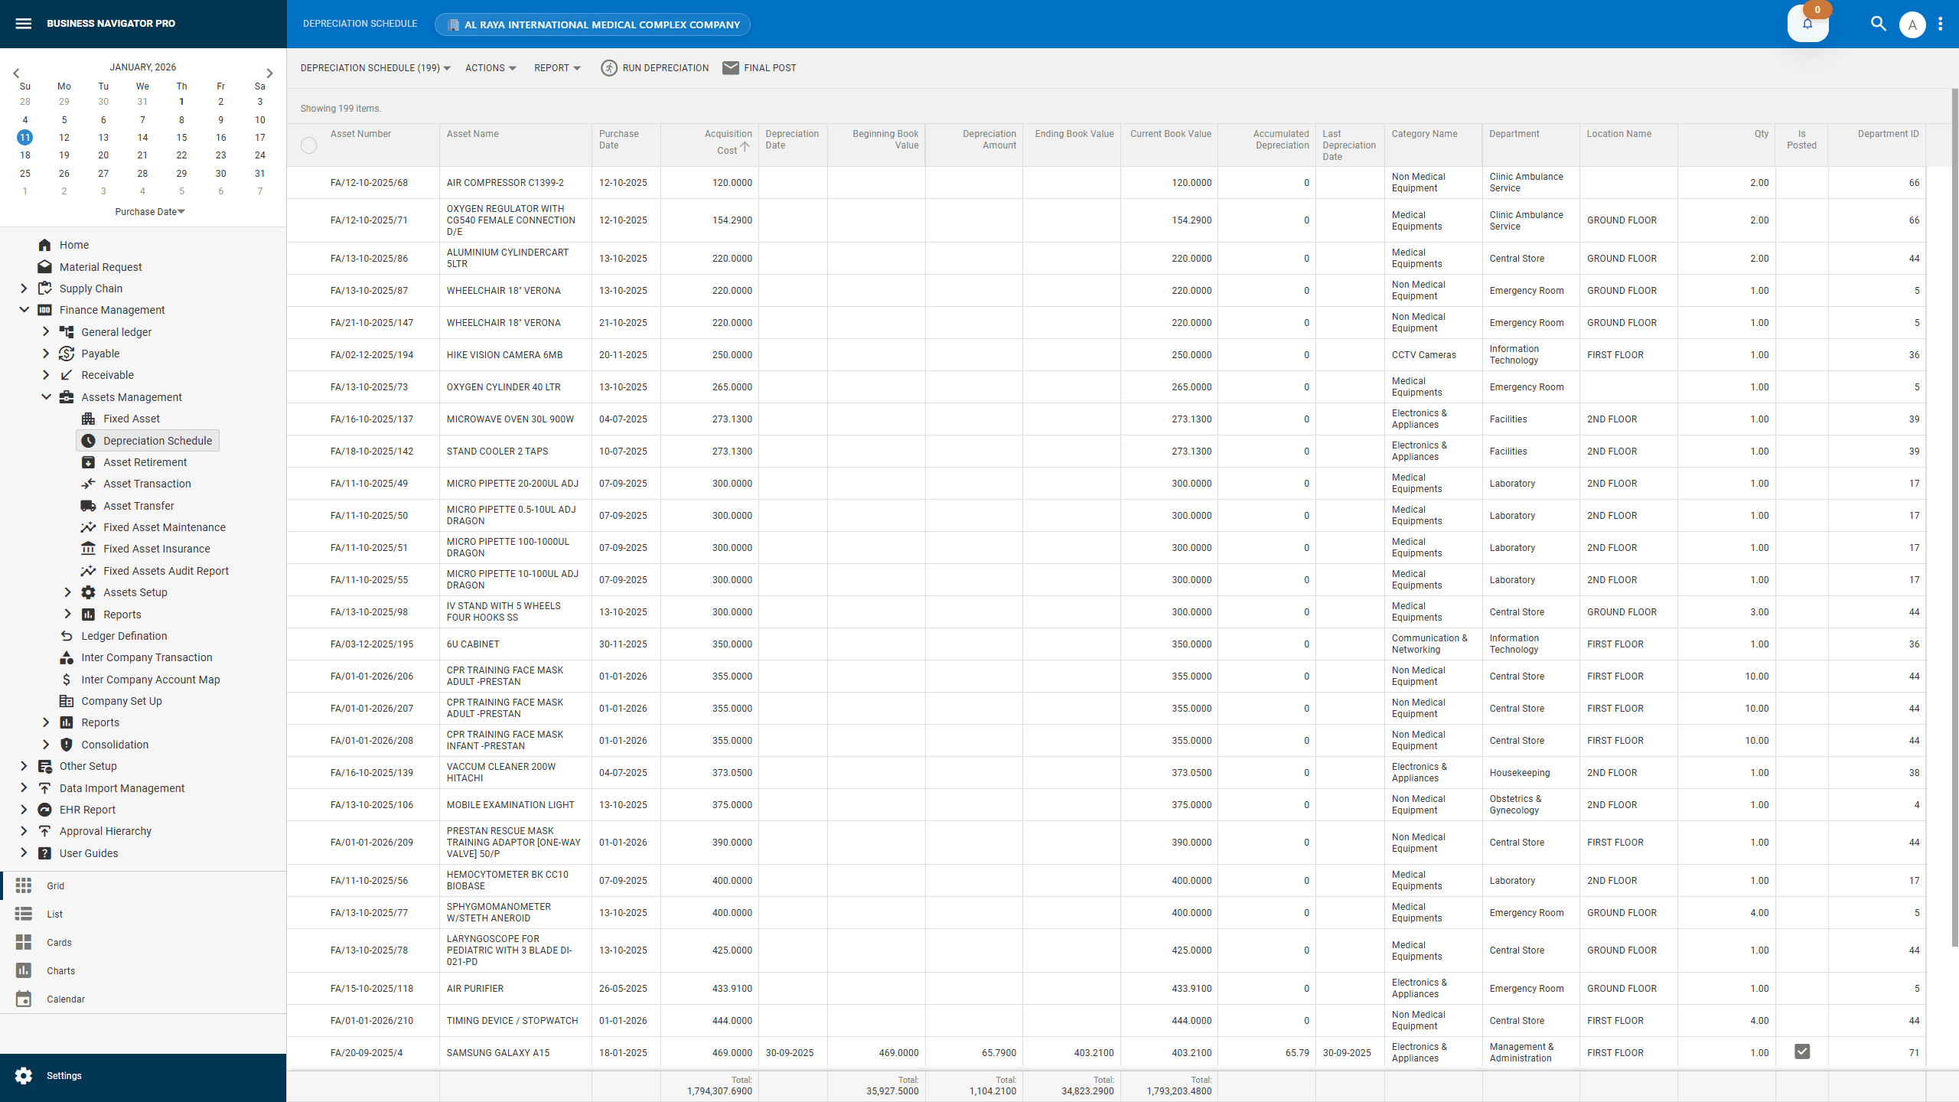Click the Run Depreciation icon
The height and width of the screenshot is (1102, 1959).
click(x=608, y=68)
